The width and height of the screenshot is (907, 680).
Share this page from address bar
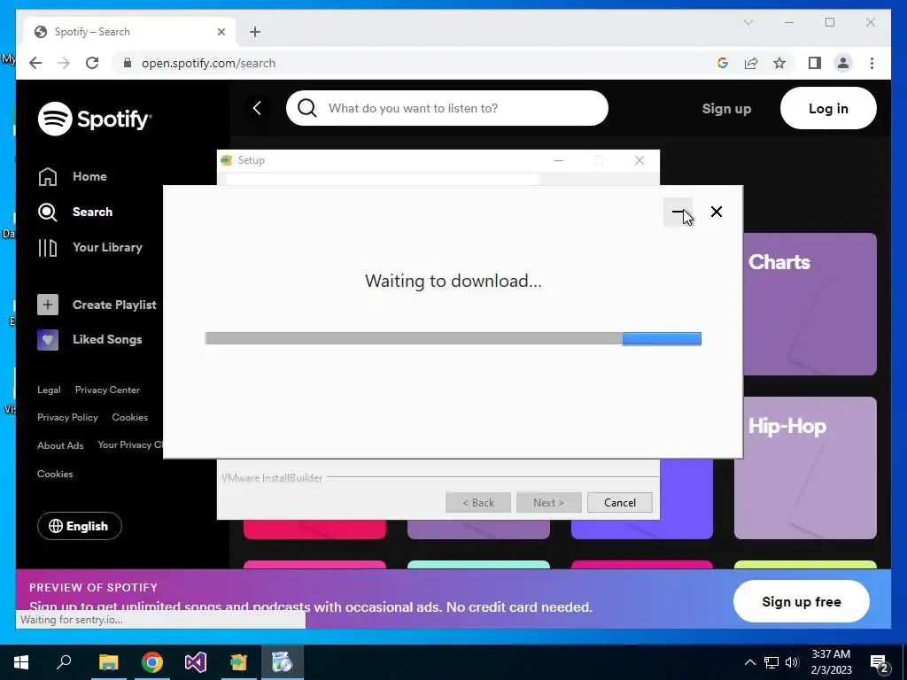[x=751, y=63]
